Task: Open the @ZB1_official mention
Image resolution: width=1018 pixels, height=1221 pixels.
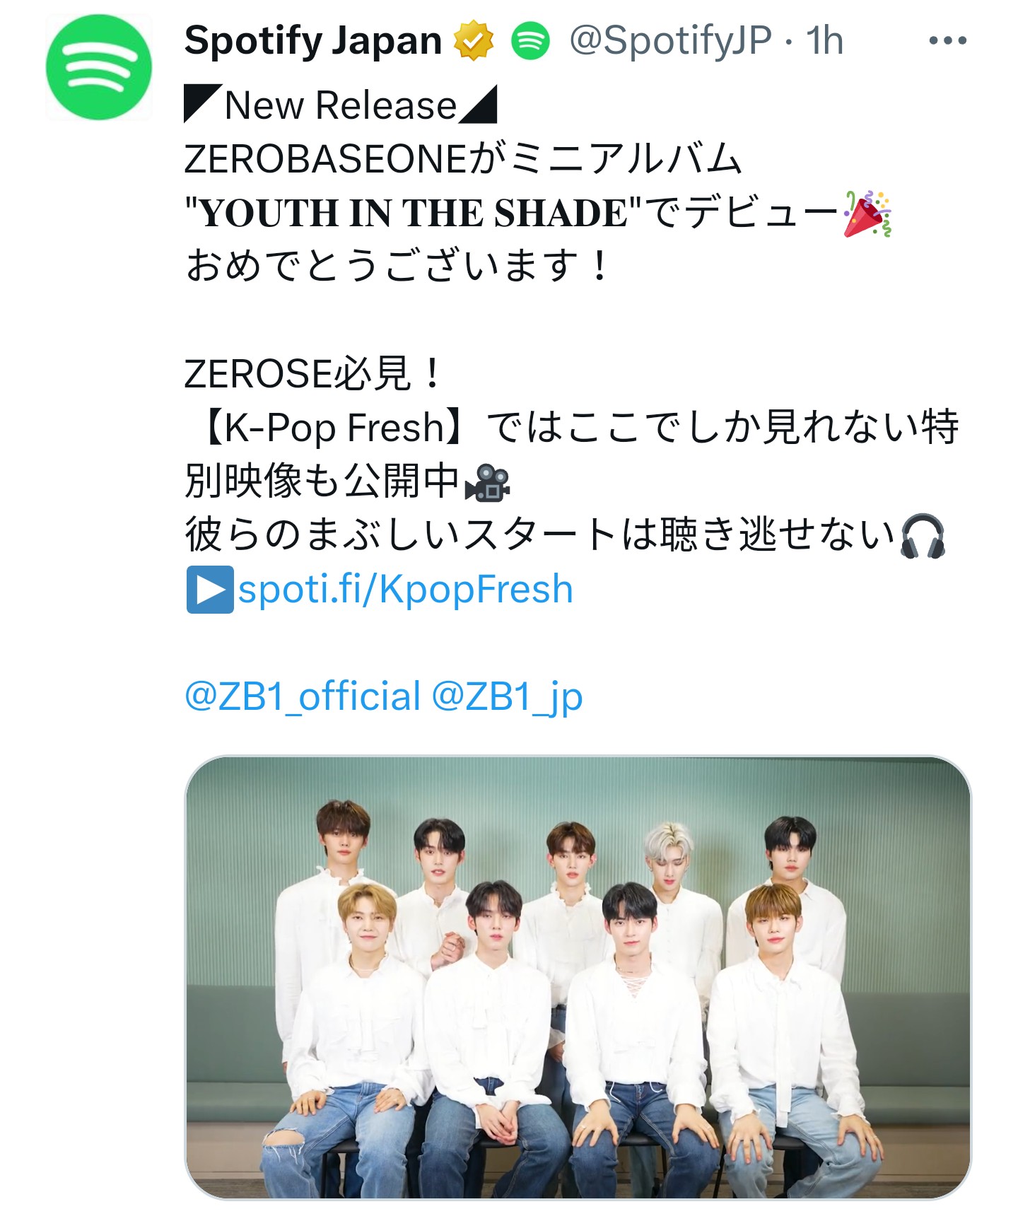Action: [x=303, y=696]
